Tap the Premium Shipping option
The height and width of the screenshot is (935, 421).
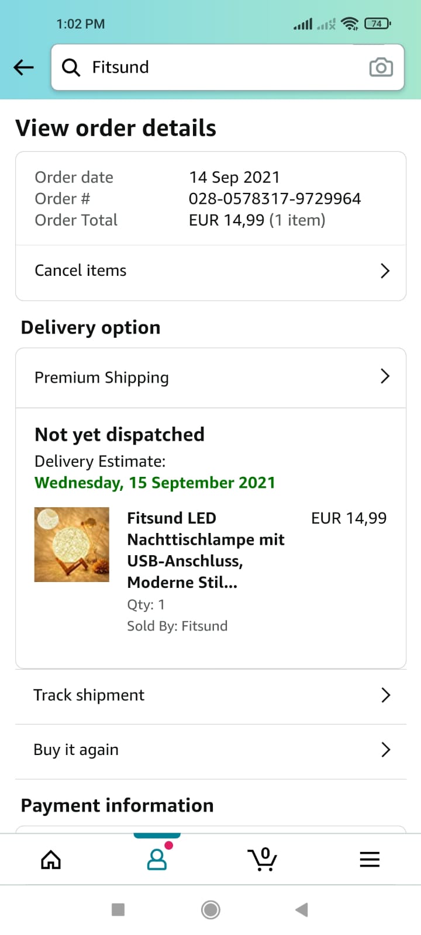(102, 378)
